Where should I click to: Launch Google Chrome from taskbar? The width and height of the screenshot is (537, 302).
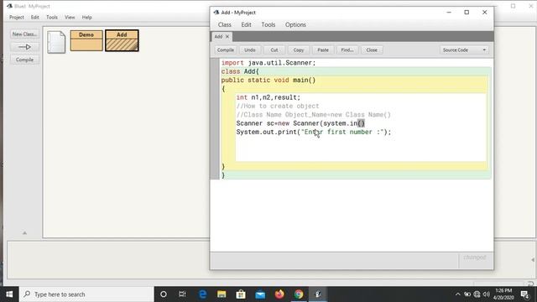point(299,294)
